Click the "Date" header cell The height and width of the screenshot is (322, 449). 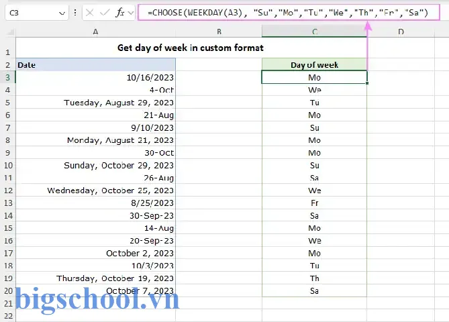[x=96, y=64]
